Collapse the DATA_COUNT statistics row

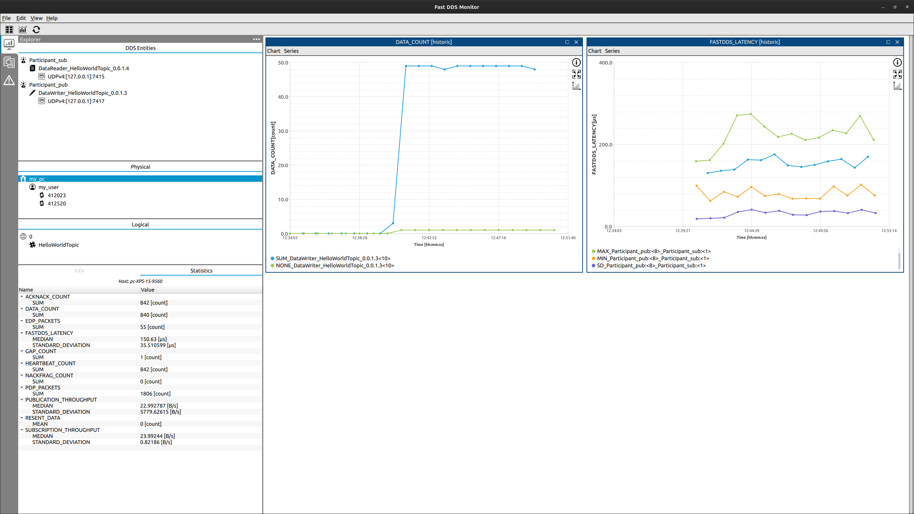tap(22, 309)
